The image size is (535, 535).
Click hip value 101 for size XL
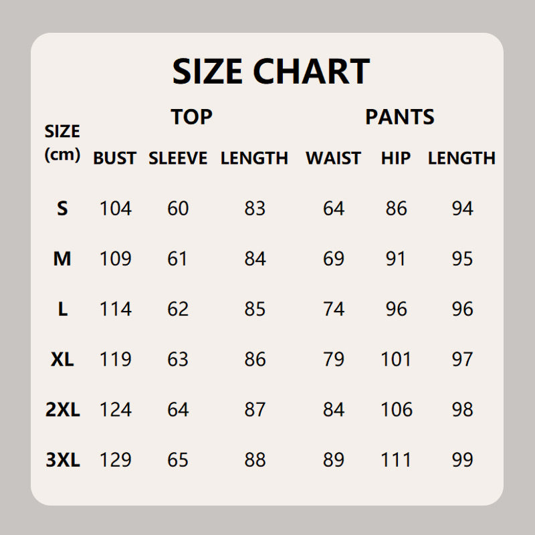(396, 359)
